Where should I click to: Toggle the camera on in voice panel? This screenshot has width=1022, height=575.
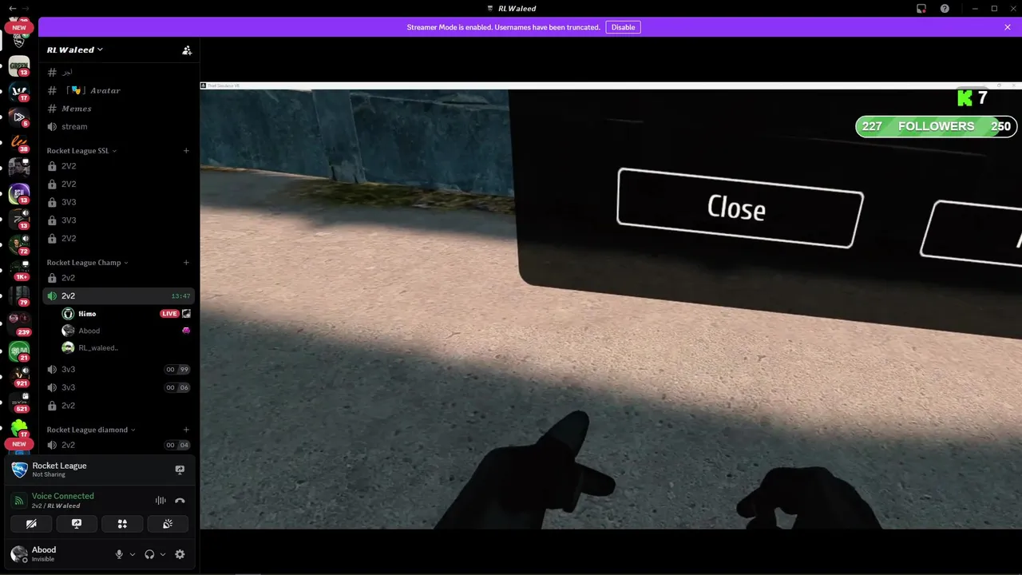click(x=31, y=524)
